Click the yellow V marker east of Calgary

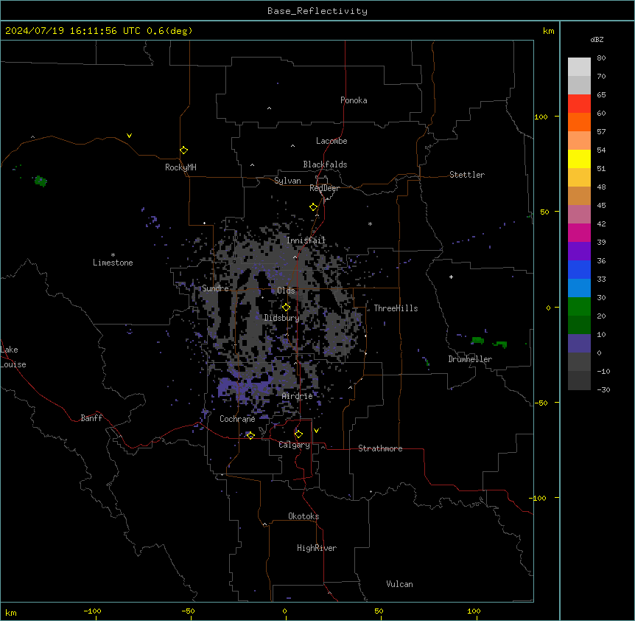click(x=316, y=431)
